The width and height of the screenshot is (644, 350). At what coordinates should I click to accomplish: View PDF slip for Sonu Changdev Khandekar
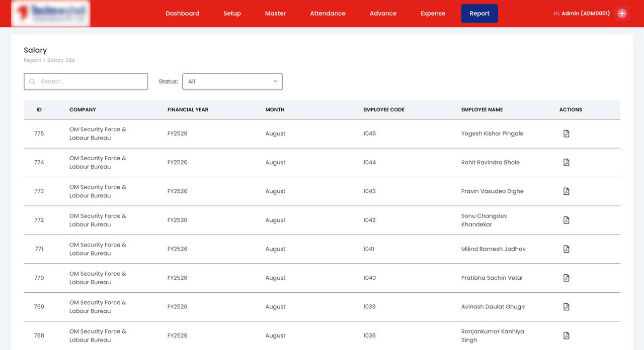tap(566, 220)
